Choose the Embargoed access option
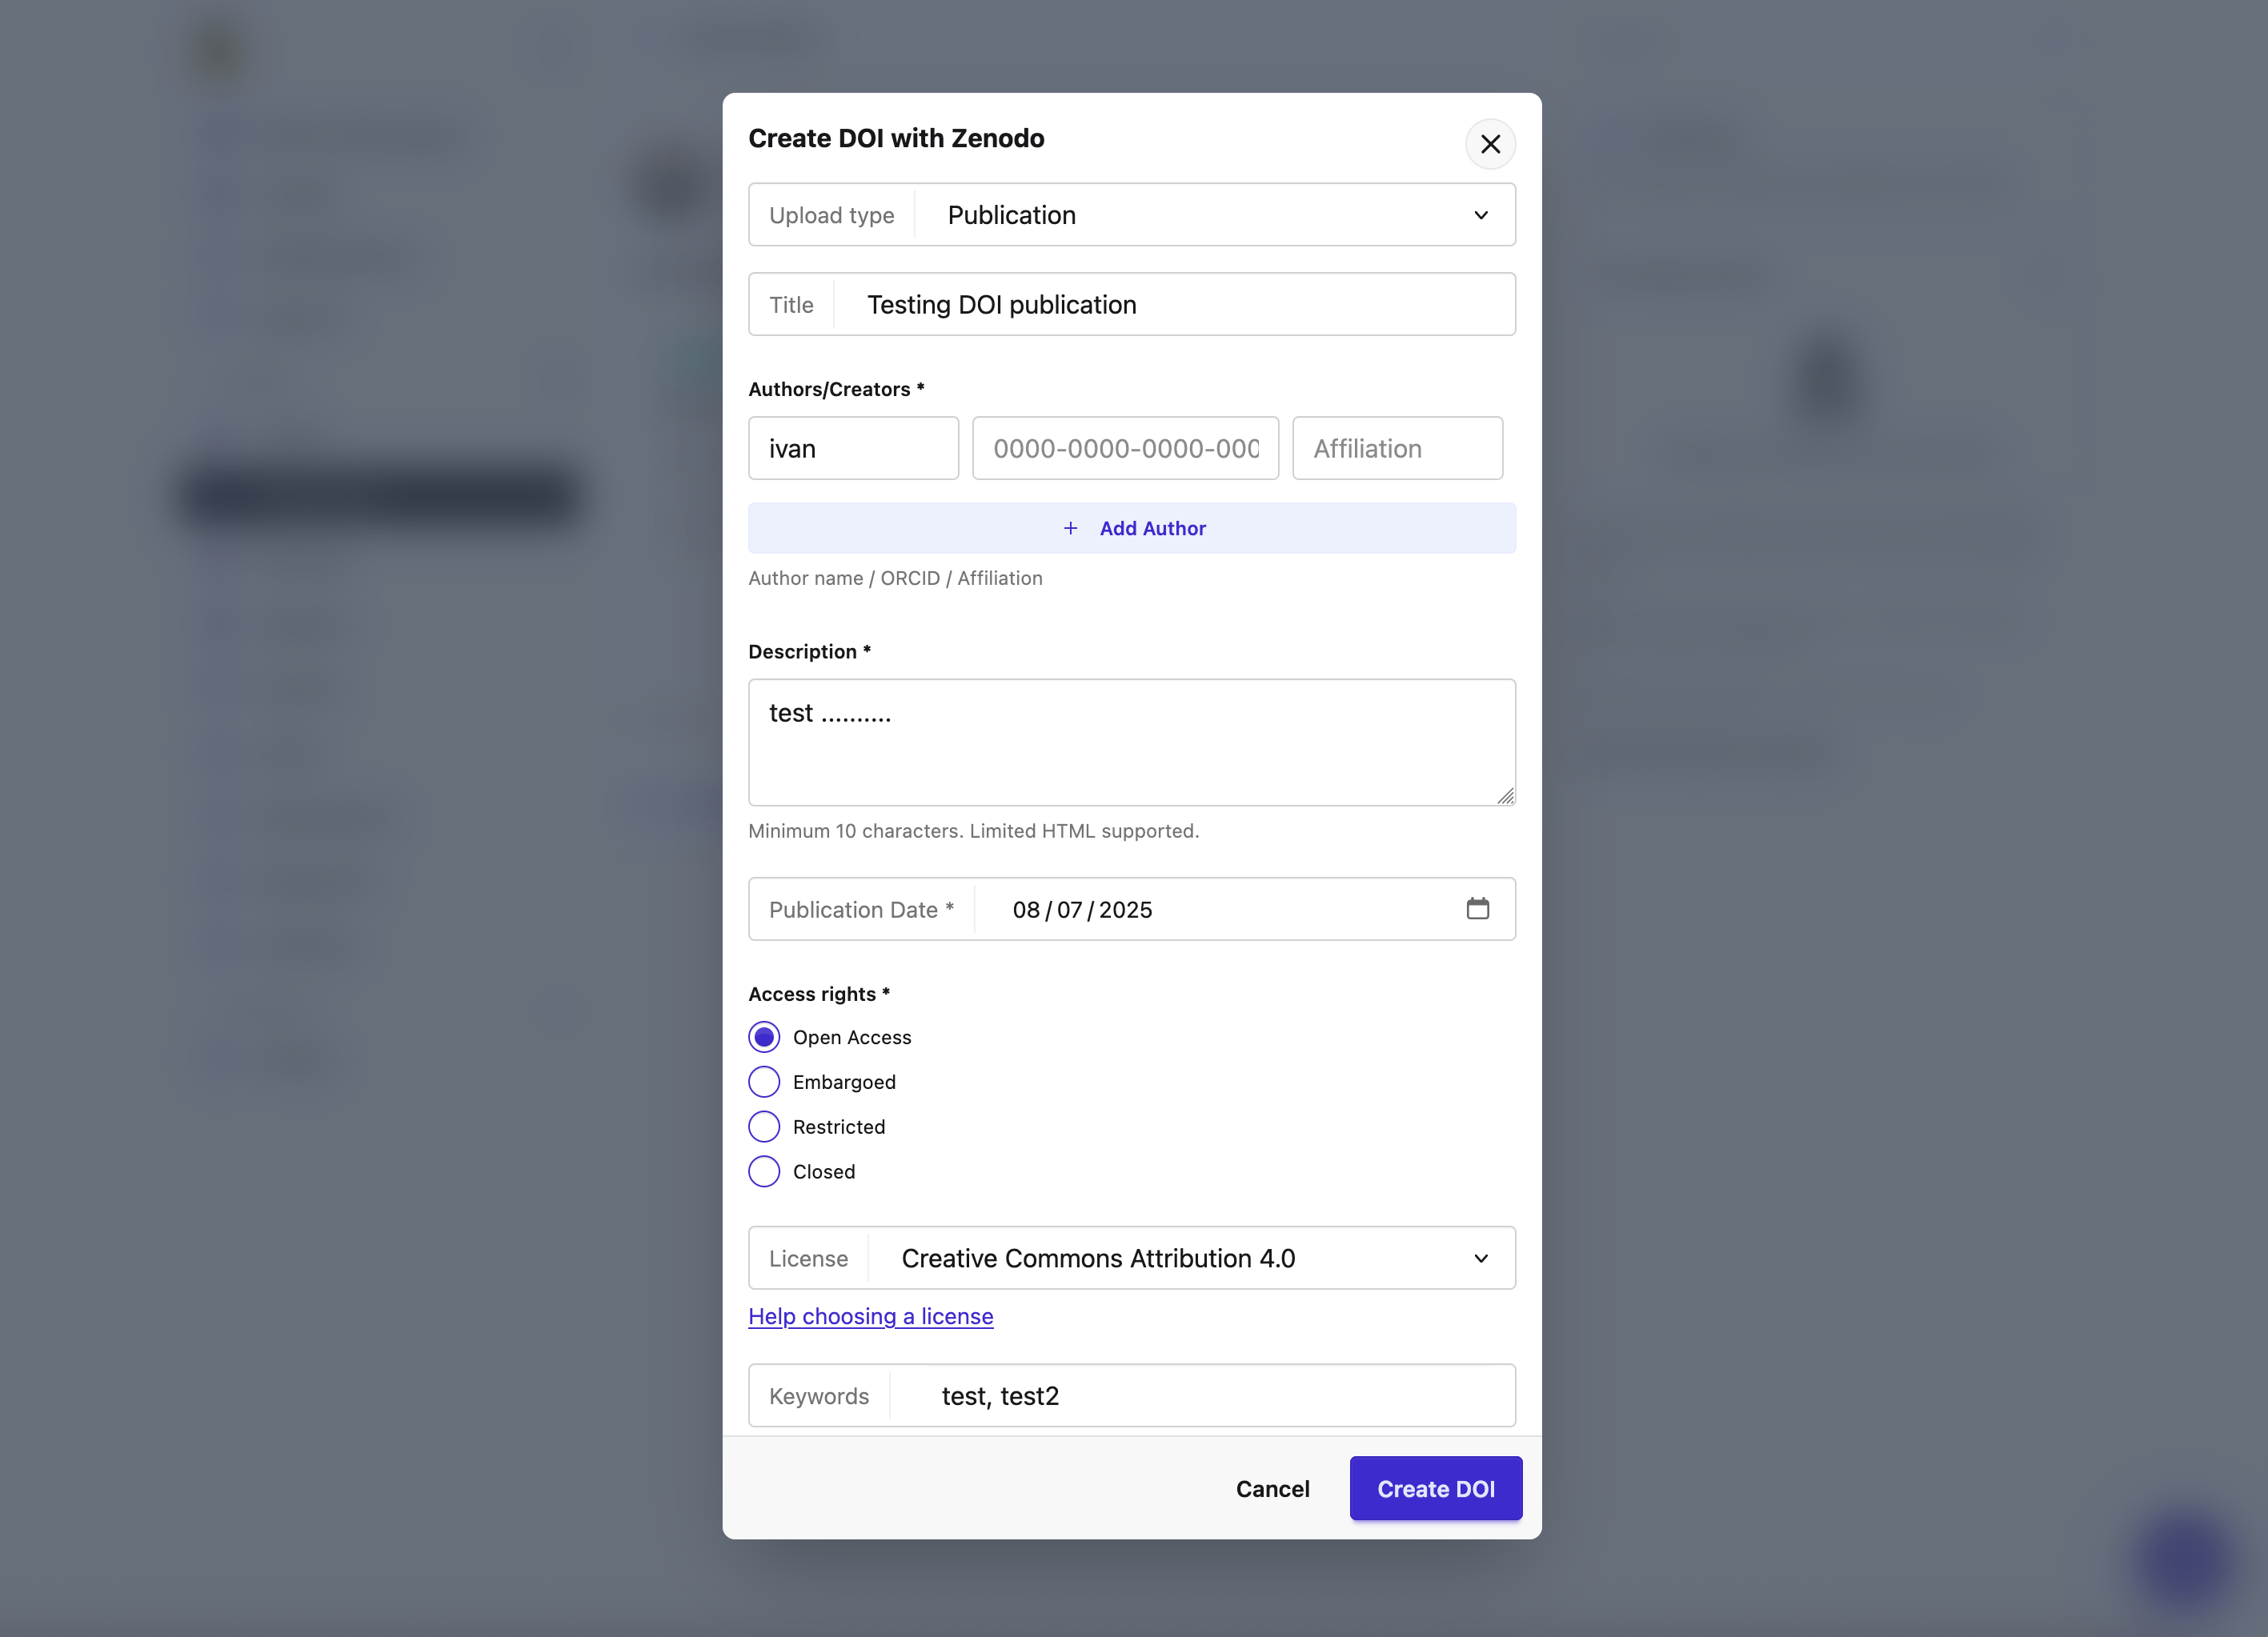2268x1637 pixels. pos(764,1082)
